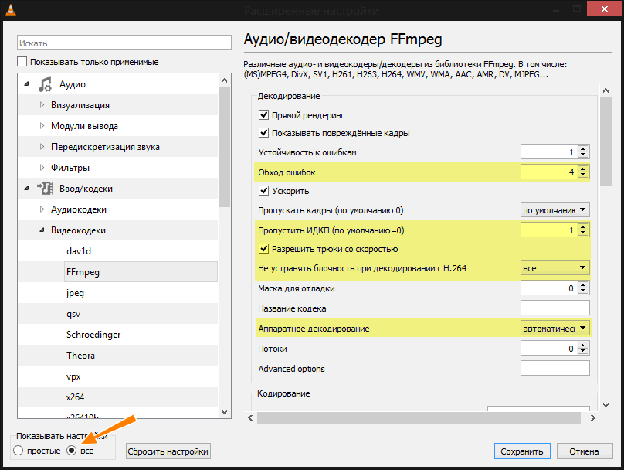Click the 'Сохранить' button
Screen dimensions: 624x470
522,451
